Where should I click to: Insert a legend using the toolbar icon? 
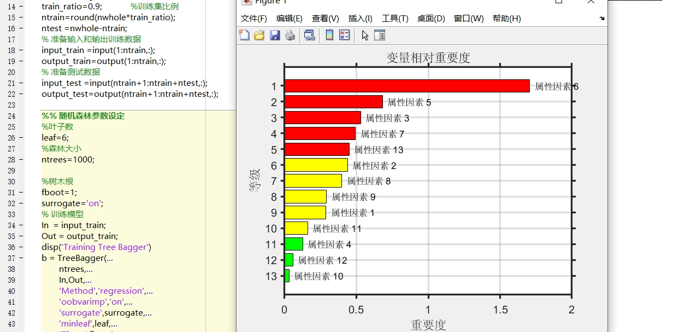click(345, 36)
